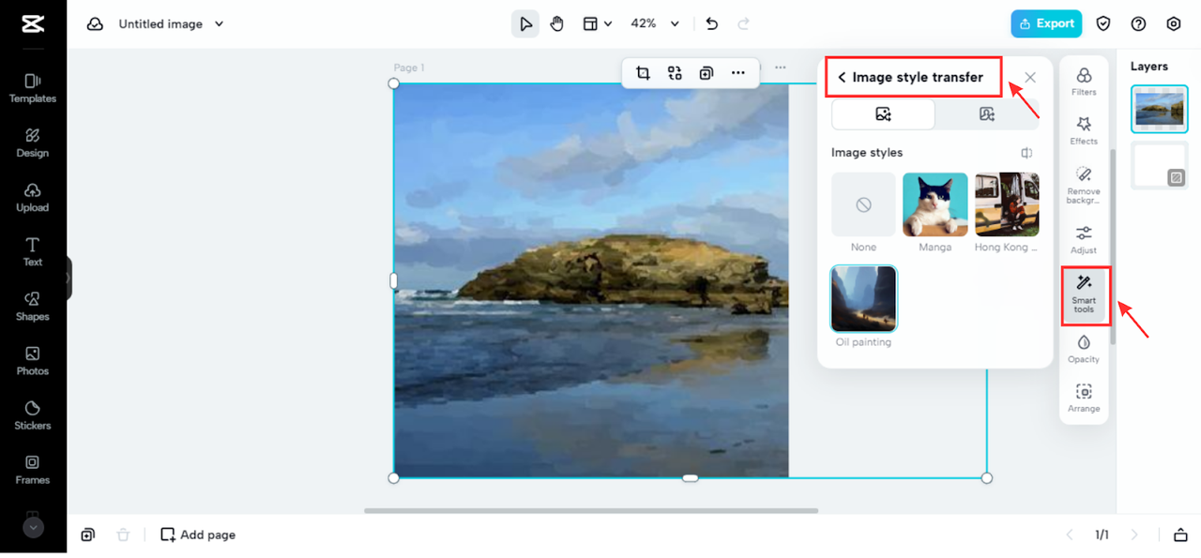The width and height of the screenshot is (1201, 558).
Task: Open the page overview icon at bottom right
Action: pyautogui.click(x=1180, y=535)
